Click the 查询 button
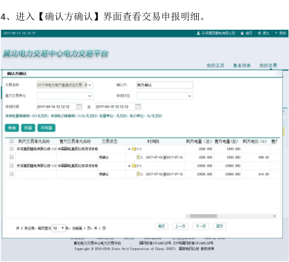 click(12, 128)
